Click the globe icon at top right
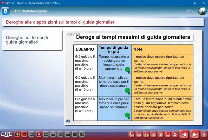This screenshot has width=208, height=140. pos(202,11)
